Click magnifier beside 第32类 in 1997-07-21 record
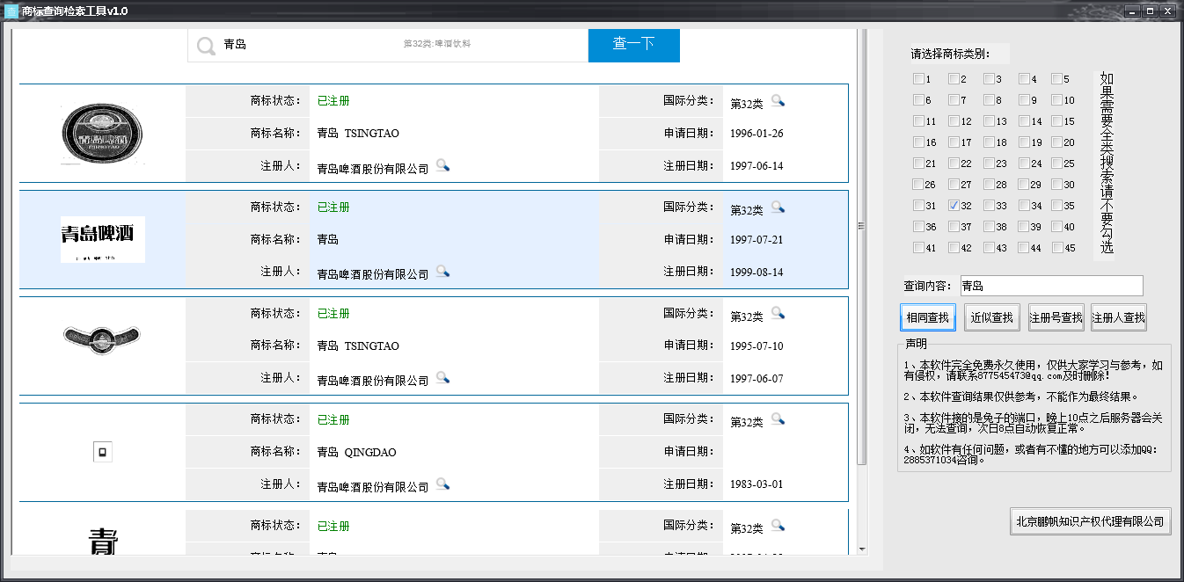 pos(778,207)
